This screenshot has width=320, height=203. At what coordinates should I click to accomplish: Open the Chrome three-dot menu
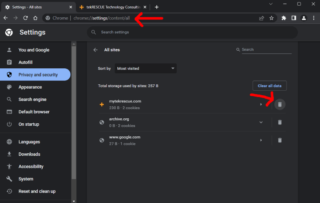tap(314, 18)
